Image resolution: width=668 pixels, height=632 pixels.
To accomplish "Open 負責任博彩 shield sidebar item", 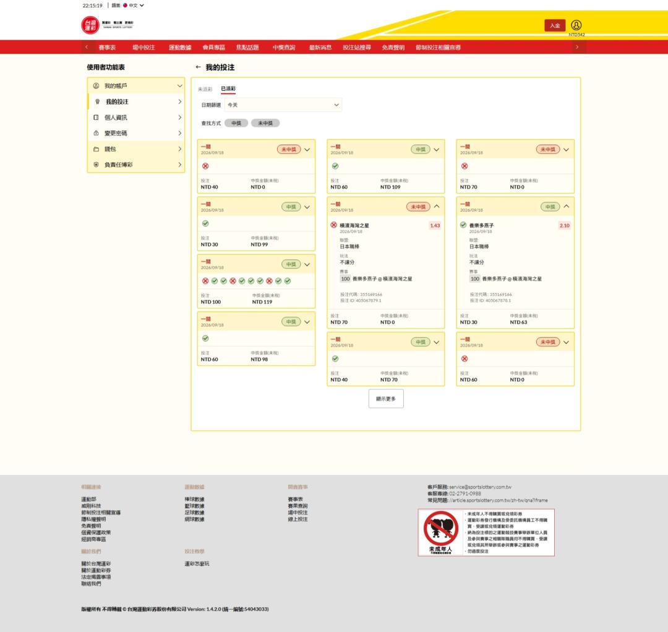I will click(136, 165).
